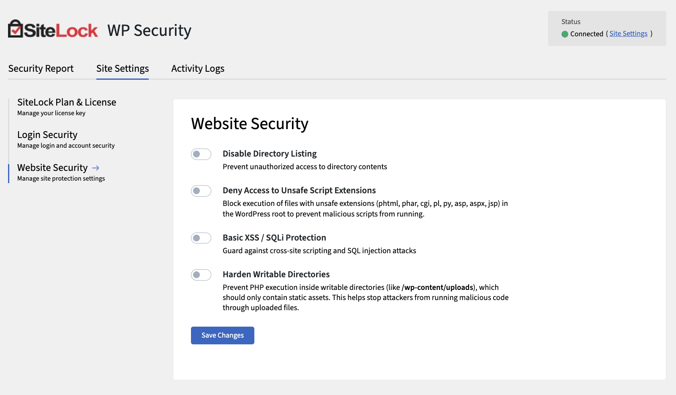Enable Harden Writable Directories switch
This screenshot has width=676, height=395.
point(201,275)
